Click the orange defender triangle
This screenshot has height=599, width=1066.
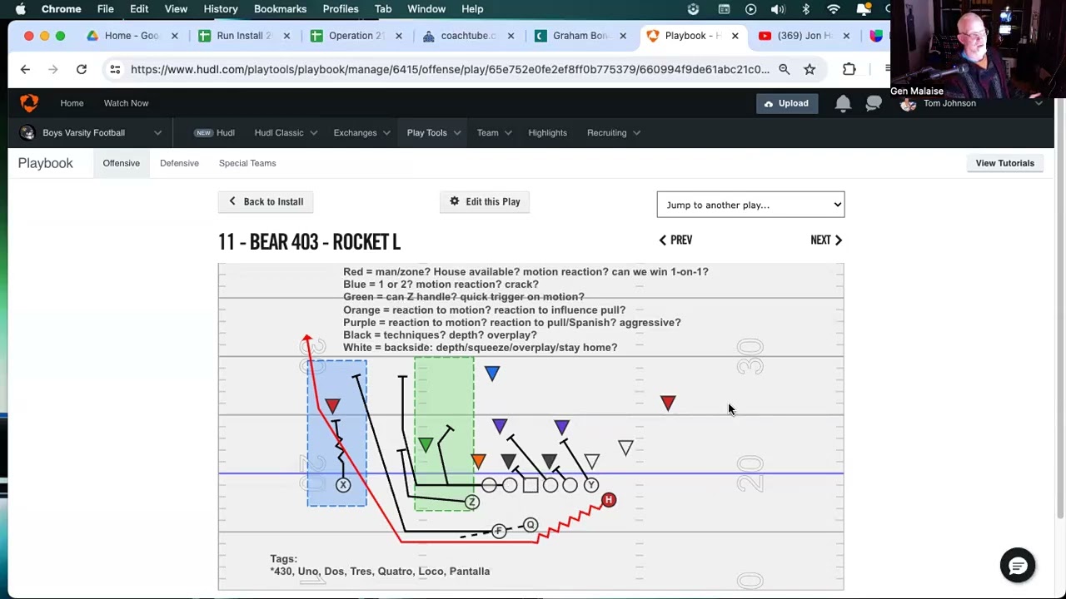pos(478,461)
